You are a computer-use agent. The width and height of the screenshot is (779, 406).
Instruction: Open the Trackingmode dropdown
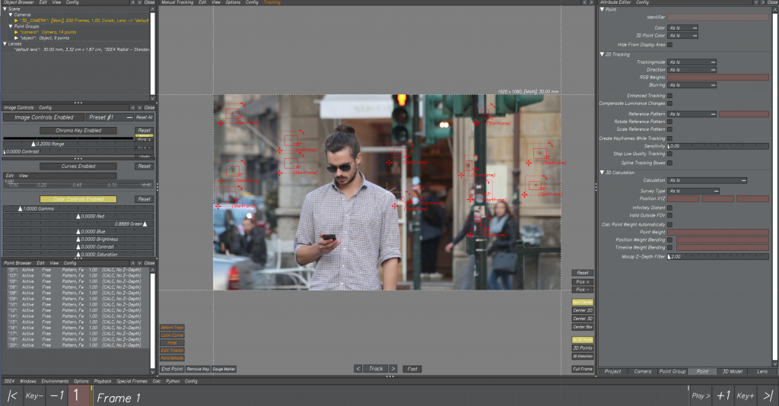coord(692,62)
